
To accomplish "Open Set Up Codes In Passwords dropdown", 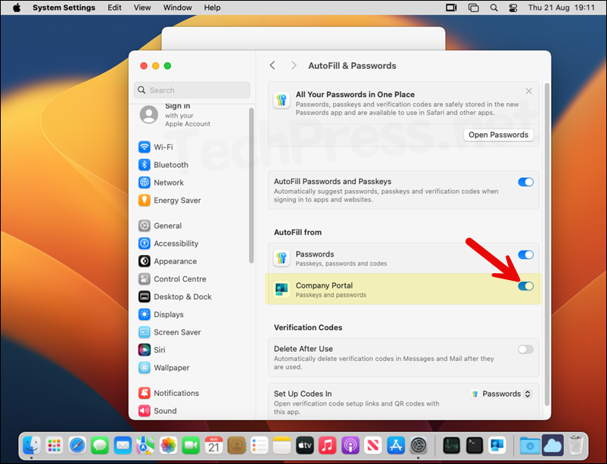I will pyautogui.click(x=501, y=394).
